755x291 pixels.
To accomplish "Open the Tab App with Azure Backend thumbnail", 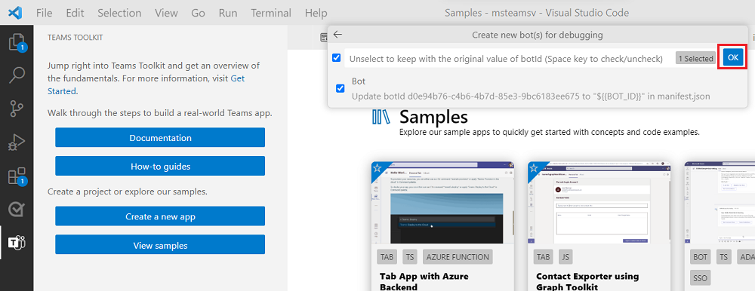I will [x=442, y=203].
